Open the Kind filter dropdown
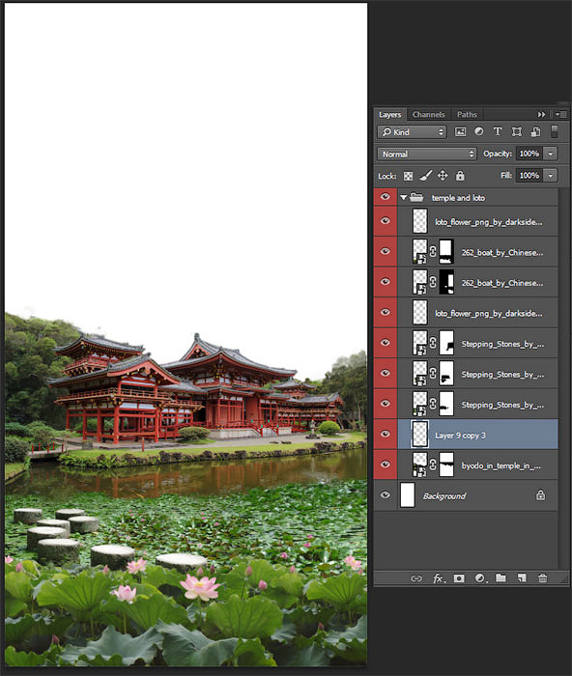 [412, 132]
